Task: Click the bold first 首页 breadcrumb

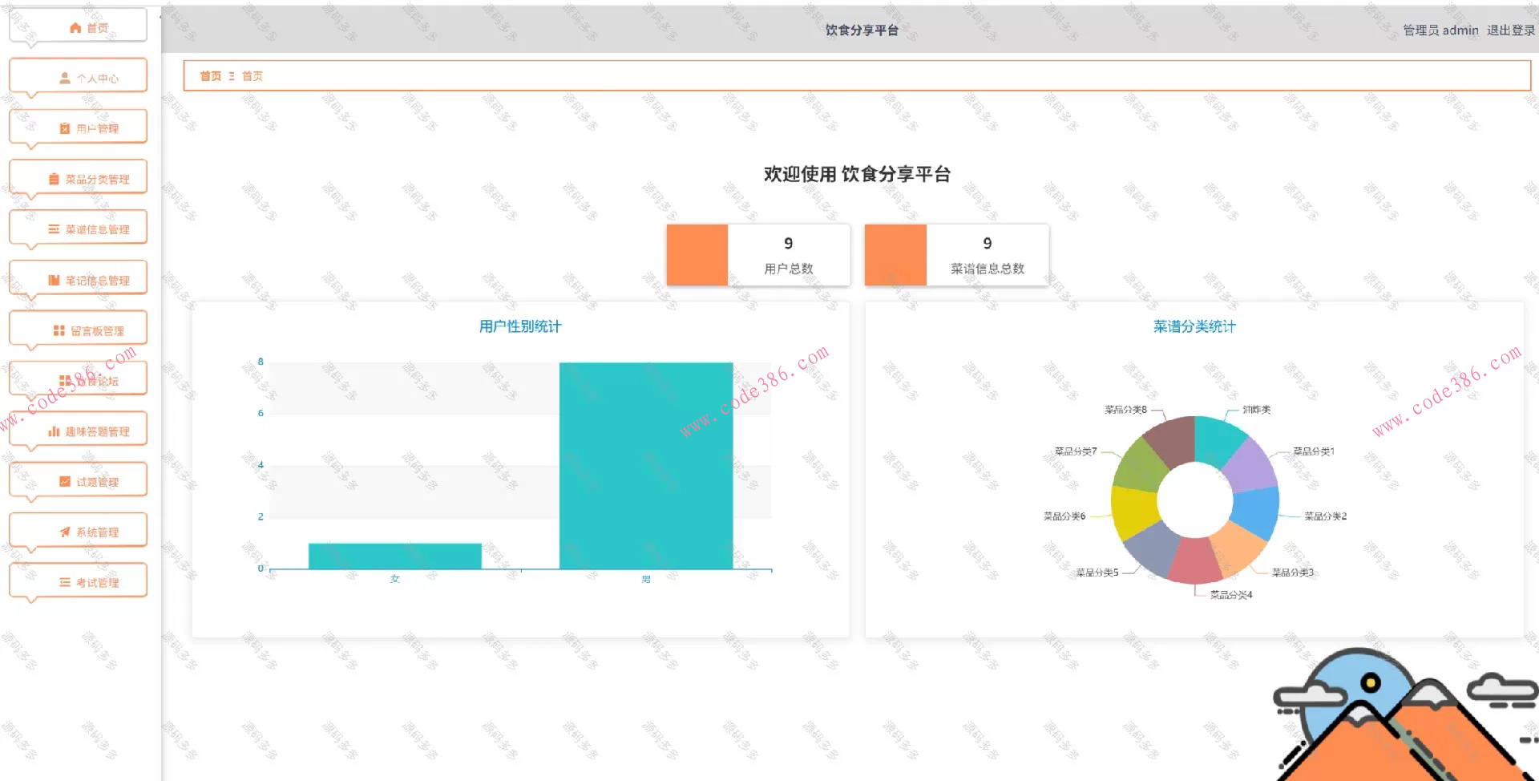Action: click(211, 76)
